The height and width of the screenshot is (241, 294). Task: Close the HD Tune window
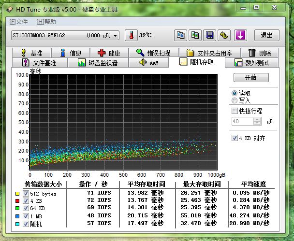coord(274,8)
